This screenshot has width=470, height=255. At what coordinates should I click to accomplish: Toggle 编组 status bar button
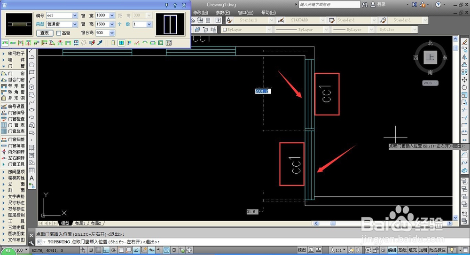click(x=392, y=250)
